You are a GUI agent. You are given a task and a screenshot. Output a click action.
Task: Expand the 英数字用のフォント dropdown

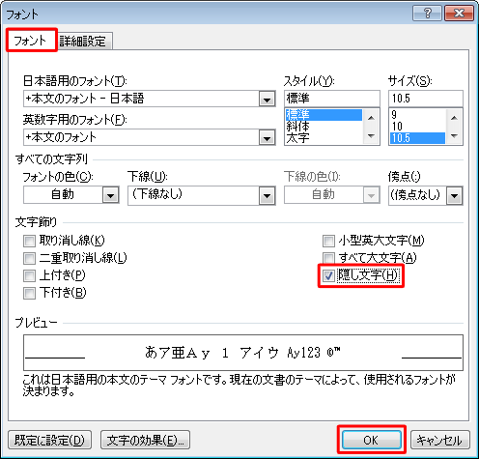coord(267,137)
